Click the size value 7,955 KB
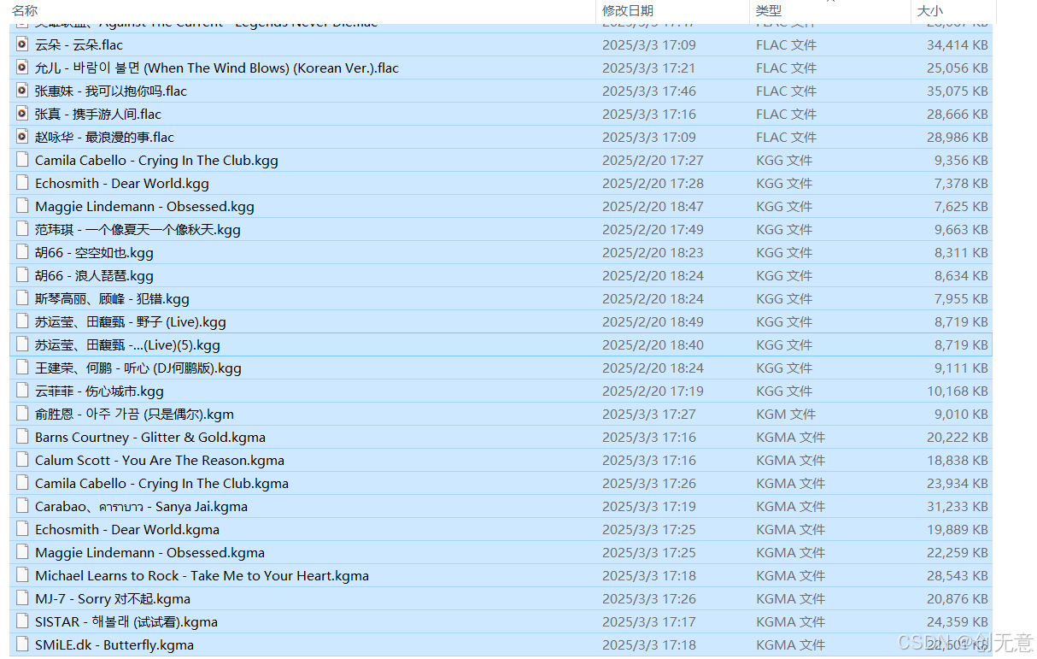The image size is (1037, 659). (x=961, y=298)
